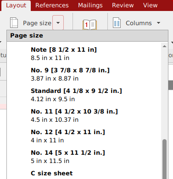Click the Page size button label
Viewport: 173px width, 179px height.
pos(37,23)
